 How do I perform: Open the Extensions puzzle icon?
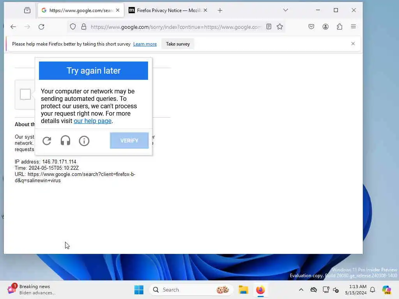(339, 26)
